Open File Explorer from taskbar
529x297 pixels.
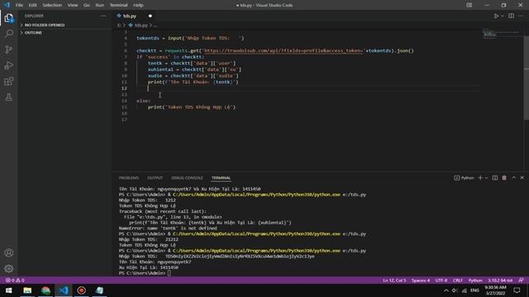click(x=27, y=290)
